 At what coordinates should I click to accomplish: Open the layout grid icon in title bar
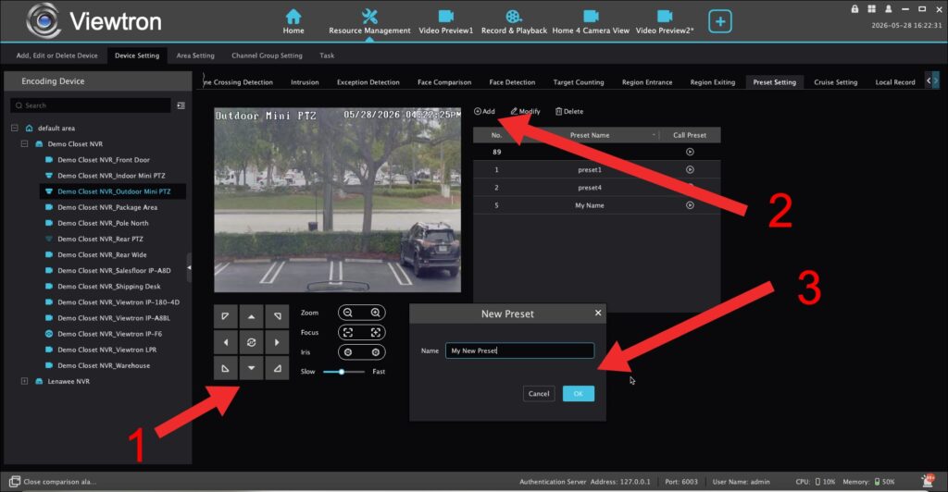[x=871, y=9]
